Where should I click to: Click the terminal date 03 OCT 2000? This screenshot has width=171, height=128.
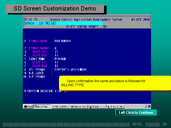141,20
